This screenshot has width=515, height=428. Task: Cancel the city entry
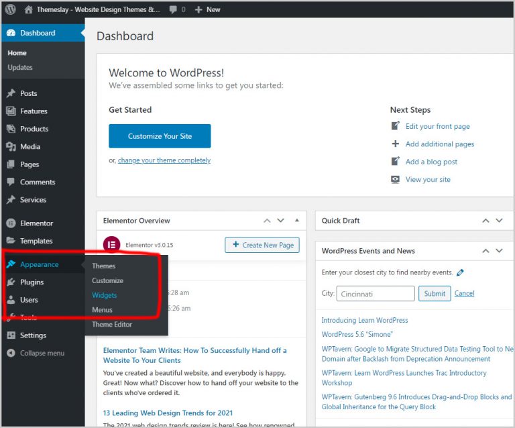click(465, 293)
